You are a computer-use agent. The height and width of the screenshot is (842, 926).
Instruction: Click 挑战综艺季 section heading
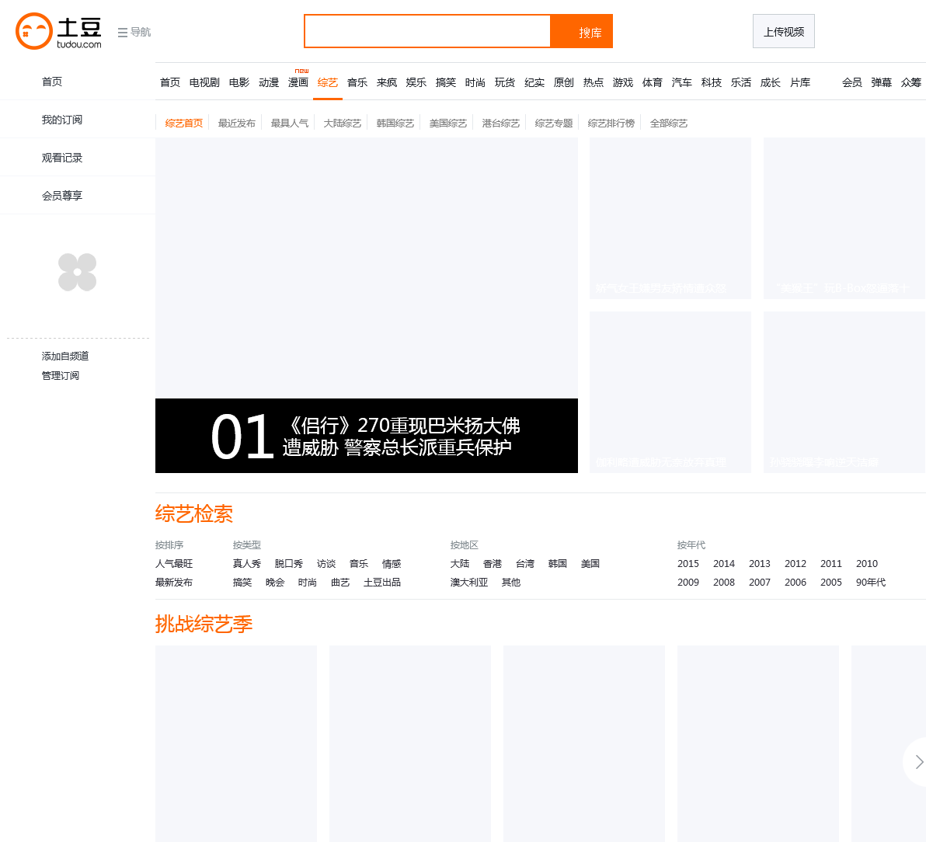click(x=204, y=624)
